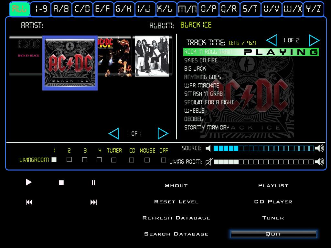
Task: Open the O/P letter tab
Action: coord(208,9)
